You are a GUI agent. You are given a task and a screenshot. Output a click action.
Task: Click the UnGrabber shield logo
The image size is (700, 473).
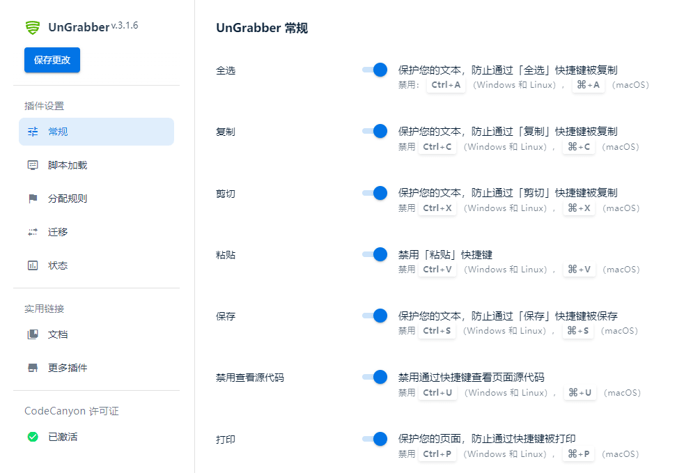point(33,28)
